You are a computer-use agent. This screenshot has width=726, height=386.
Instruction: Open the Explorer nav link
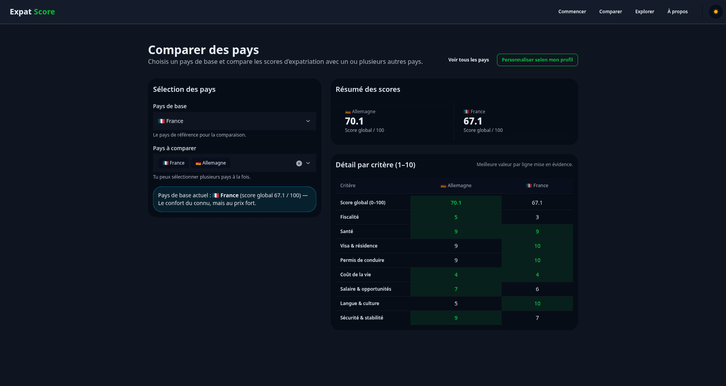click(645, 12)
